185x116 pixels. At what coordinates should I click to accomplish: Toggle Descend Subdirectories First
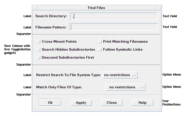tap(39, 57)
